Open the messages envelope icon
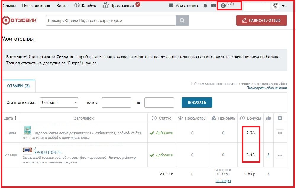This screenshot has height=189, width=296. 213,5
